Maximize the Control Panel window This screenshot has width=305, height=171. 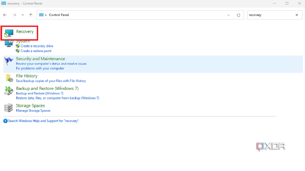[287, 3]
